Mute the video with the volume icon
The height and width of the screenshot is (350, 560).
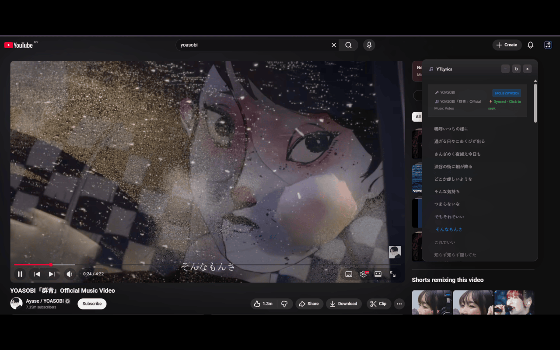click(x=69, y=274)
